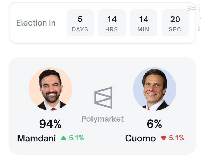Viewport: 205px width, 161px height.
Task: Click the Cuomo name label
Action: [140, 138]
